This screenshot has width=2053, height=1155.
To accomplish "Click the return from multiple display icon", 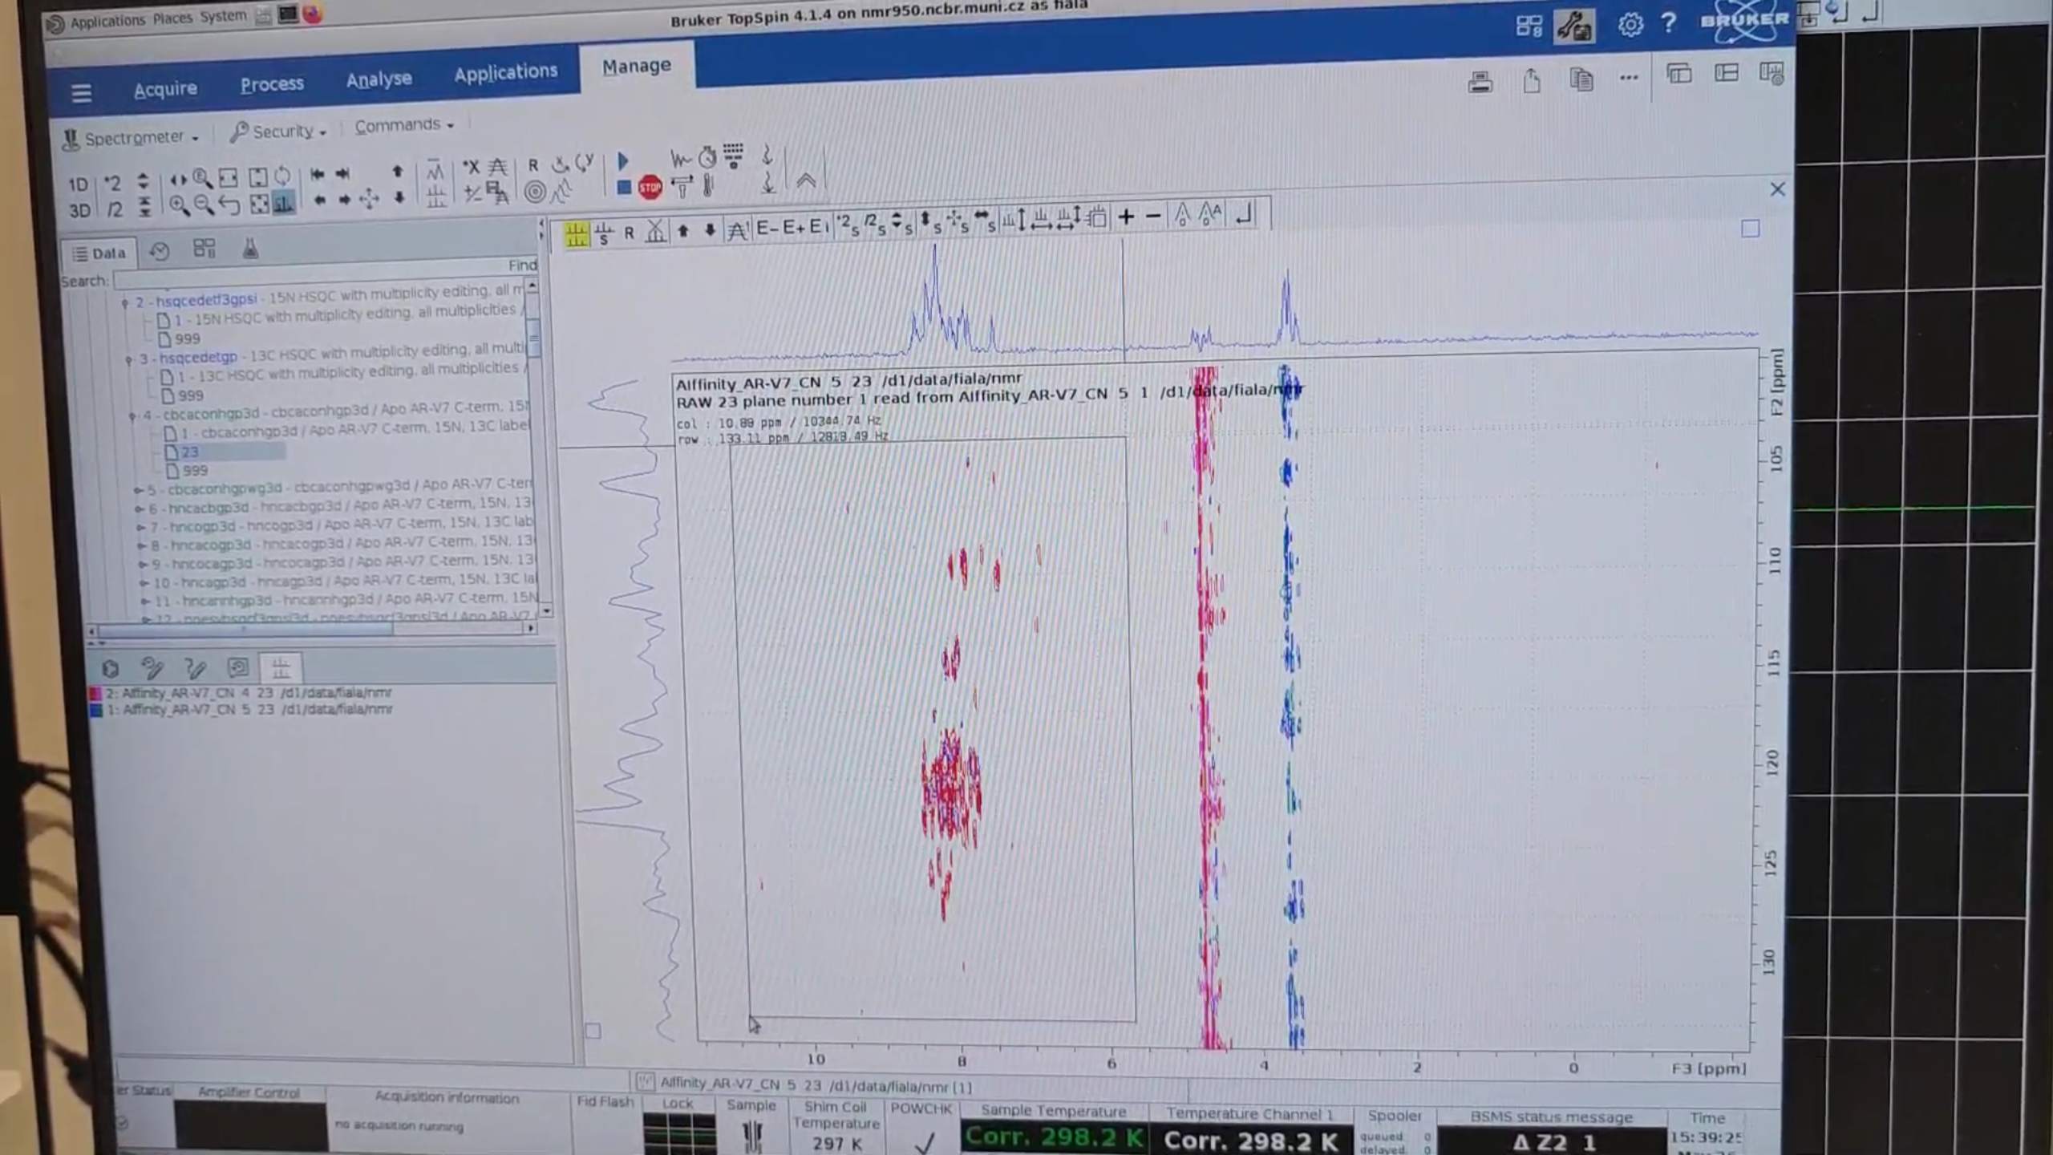I will (x=1244, y=215).
